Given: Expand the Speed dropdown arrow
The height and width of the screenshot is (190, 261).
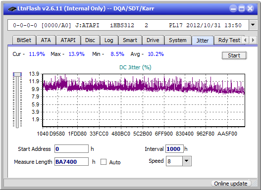Looking at the screenshot, I should point(187,161).
